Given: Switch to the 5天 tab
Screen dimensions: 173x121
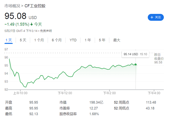Looking at the screenshot, I should pos(23,40).
